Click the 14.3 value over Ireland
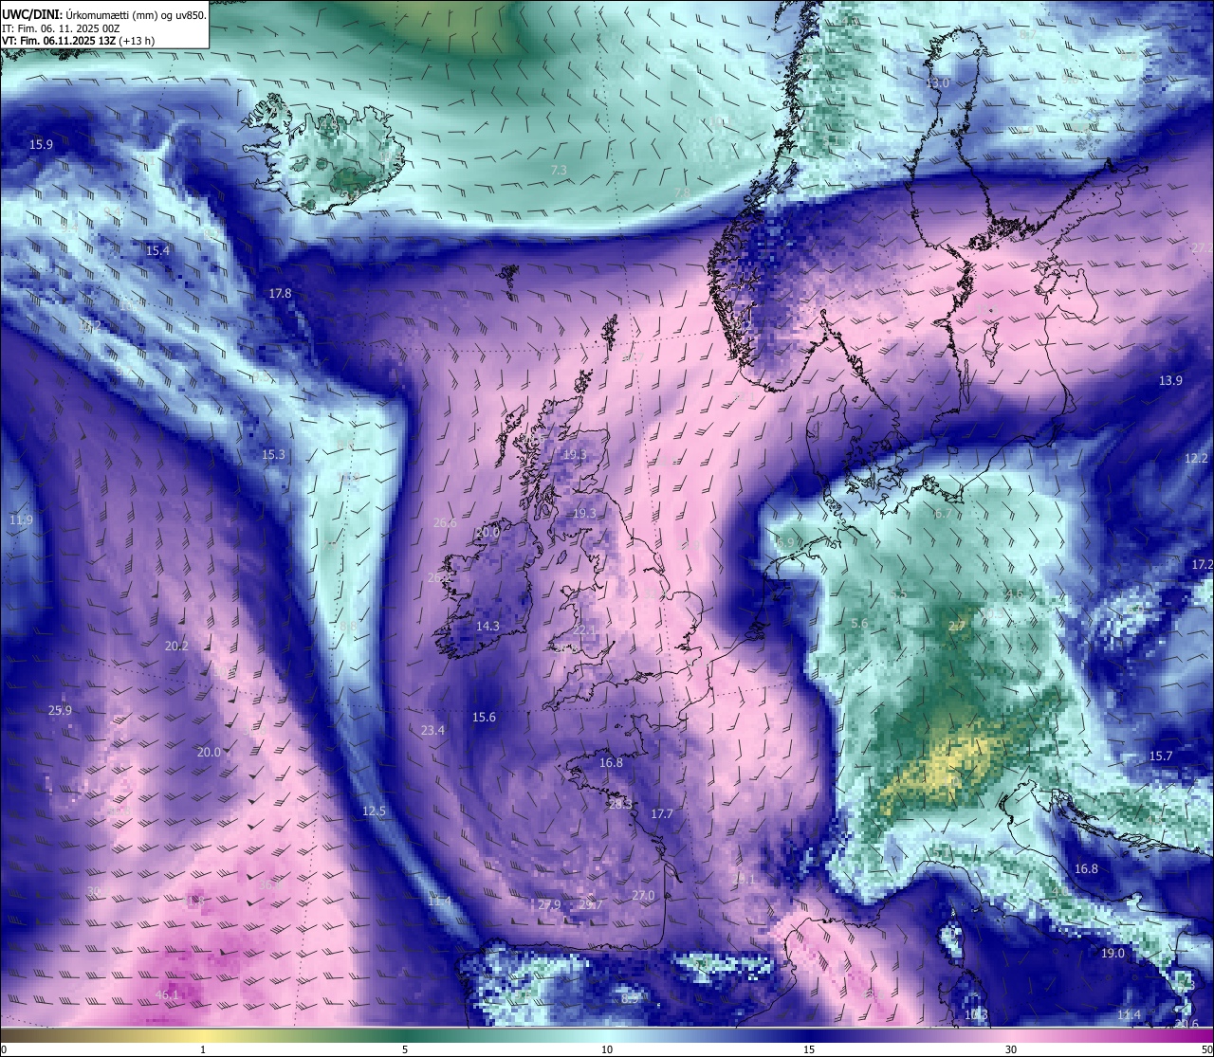This screenshot has width=1214, height=1057. pyautogui.click(x=487, y=627)
